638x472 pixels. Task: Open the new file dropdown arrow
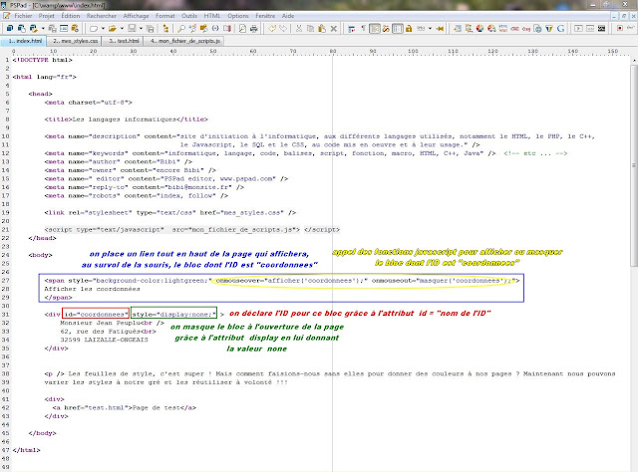tap(103, 29)
